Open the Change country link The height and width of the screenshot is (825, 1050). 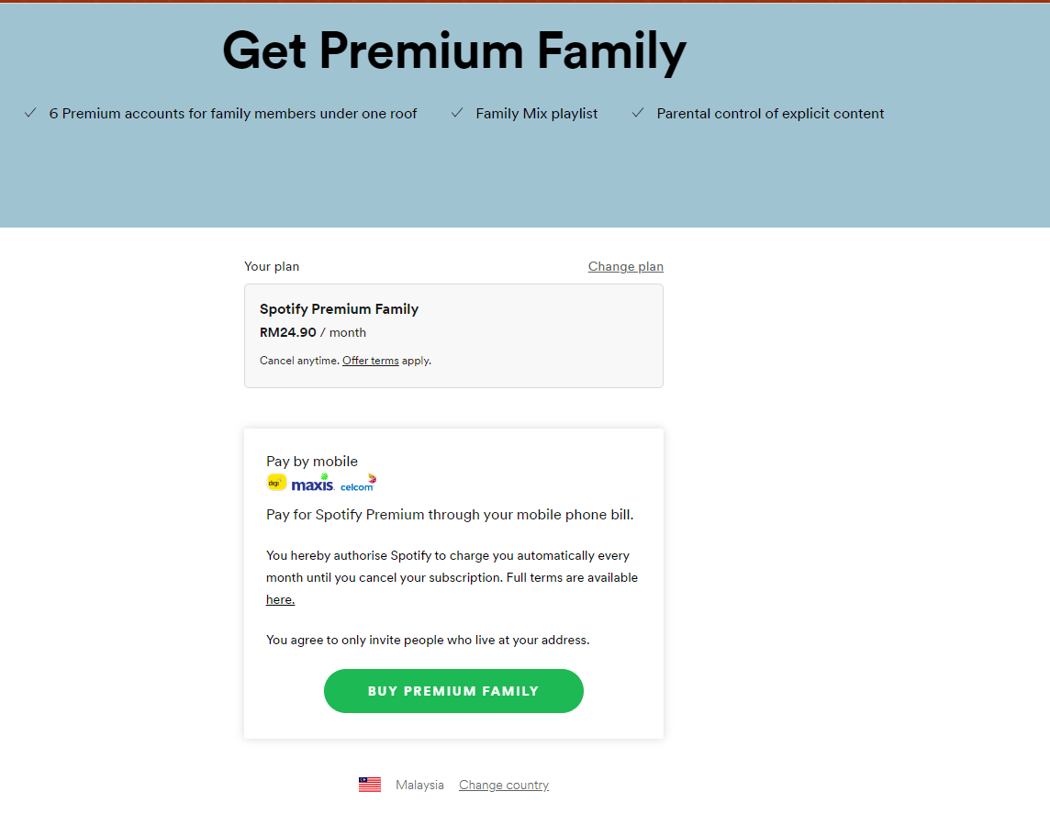504,785
